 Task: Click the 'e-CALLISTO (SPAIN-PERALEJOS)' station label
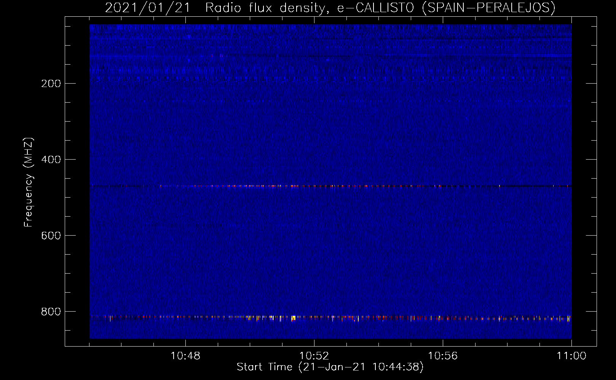[446, 8]
